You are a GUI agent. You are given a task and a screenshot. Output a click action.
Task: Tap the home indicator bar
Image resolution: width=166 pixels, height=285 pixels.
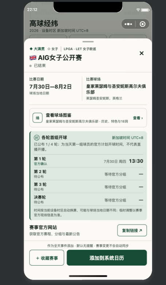(88, 276)
